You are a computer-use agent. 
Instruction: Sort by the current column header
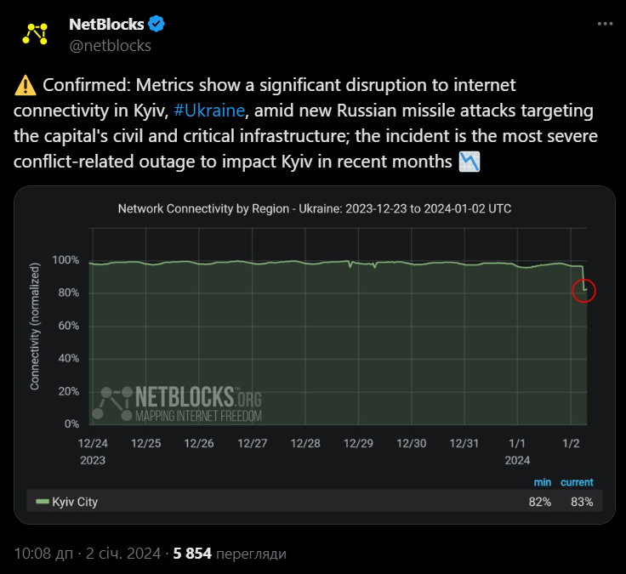[577, 482]
